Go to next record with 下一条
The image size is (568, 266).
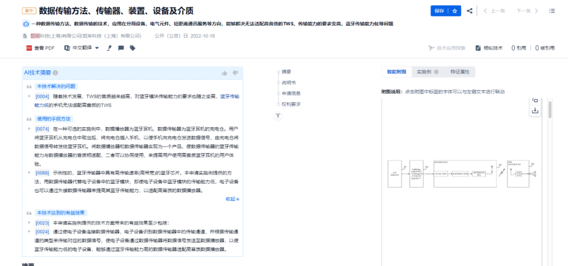[528, 11]
